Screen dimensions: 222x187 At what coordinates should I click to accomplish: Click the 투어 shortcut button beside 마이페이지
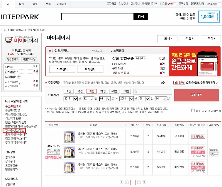pos(211,38)
